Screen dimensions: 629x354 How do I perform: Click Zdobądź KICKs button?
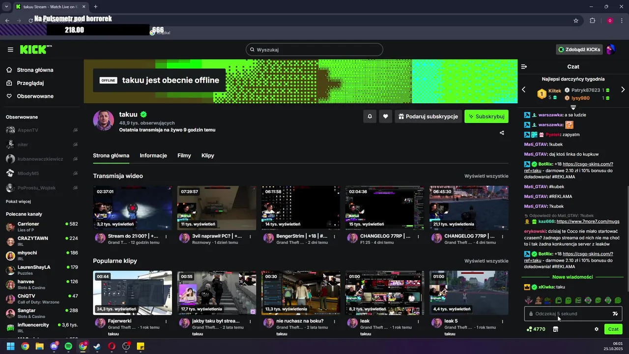pos(579,49)
